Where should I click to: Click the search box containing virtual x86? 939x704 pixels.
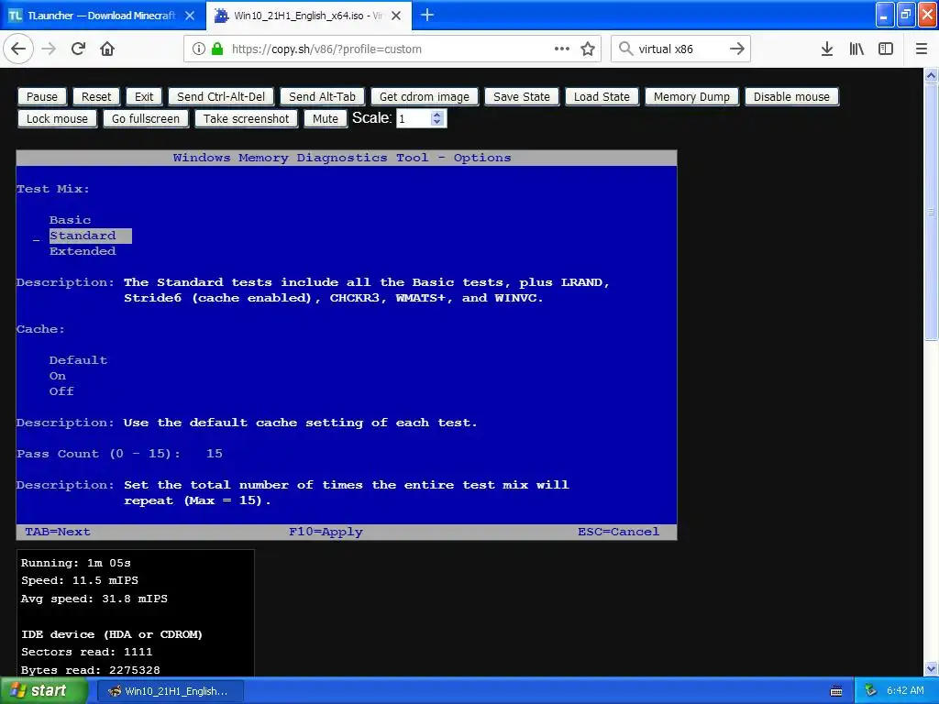click(x=680, y=49)
